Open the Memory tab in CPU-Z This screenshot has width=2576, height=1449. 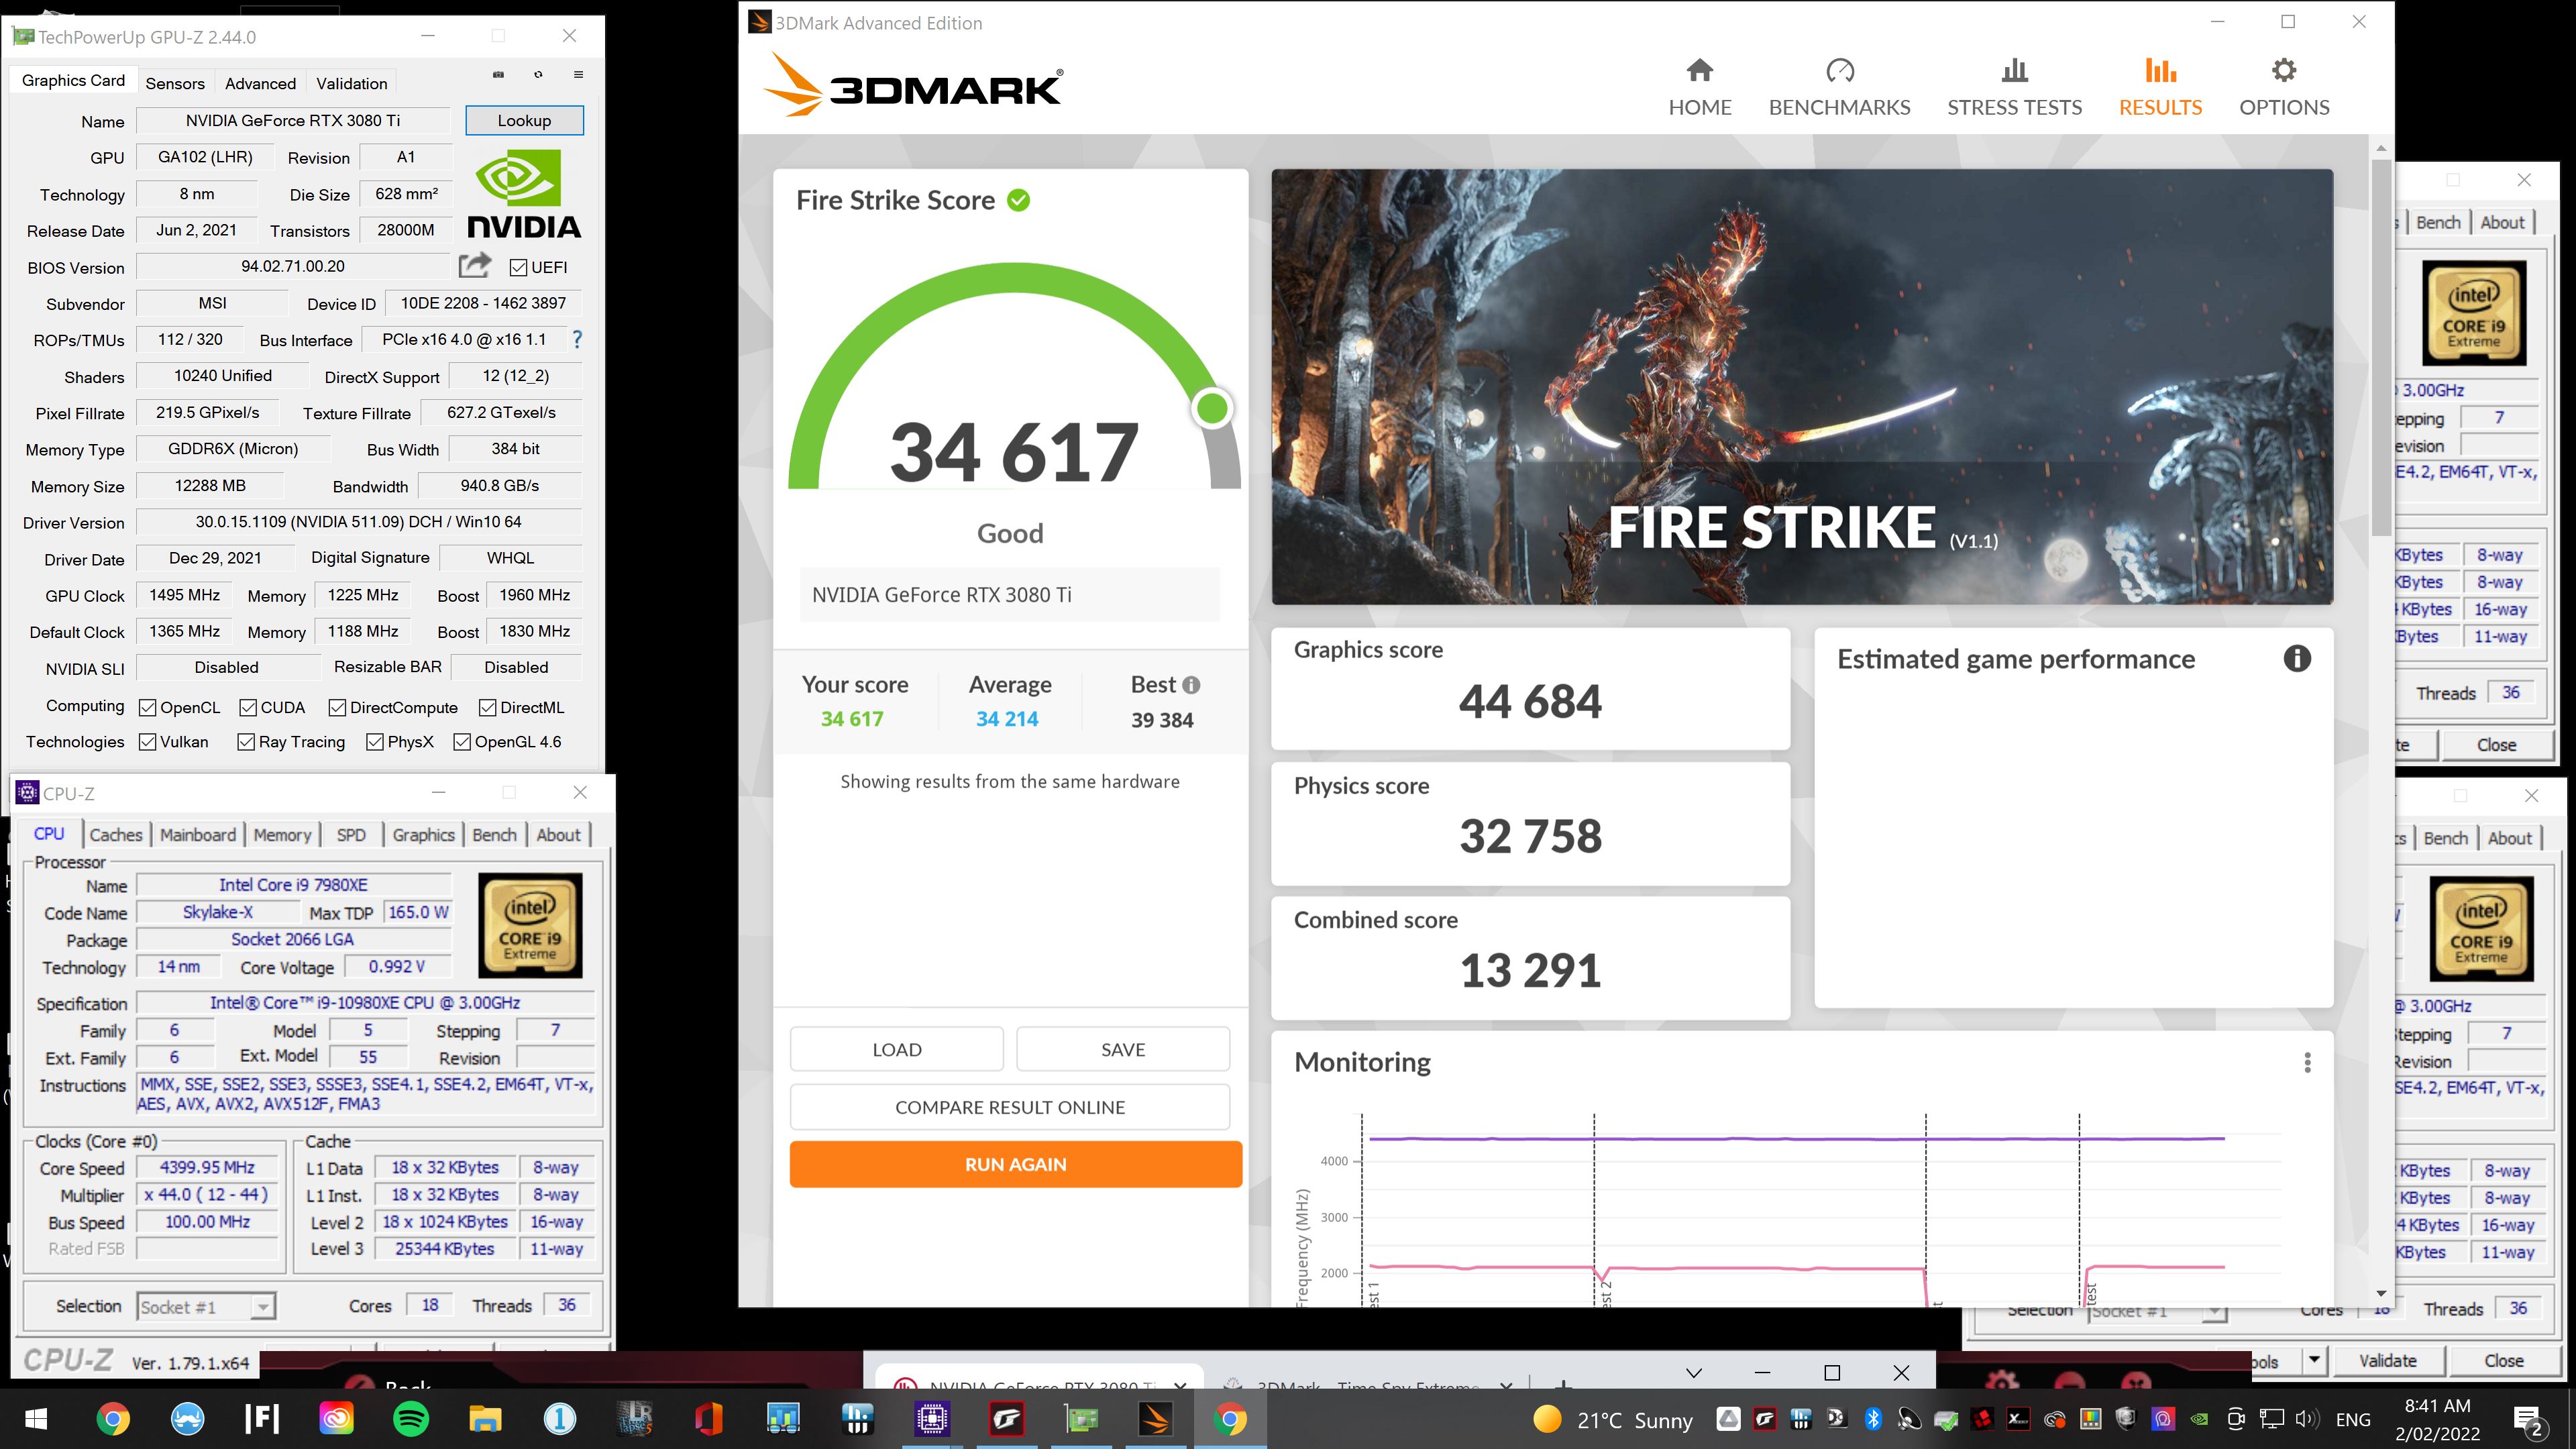click(282, 835)
